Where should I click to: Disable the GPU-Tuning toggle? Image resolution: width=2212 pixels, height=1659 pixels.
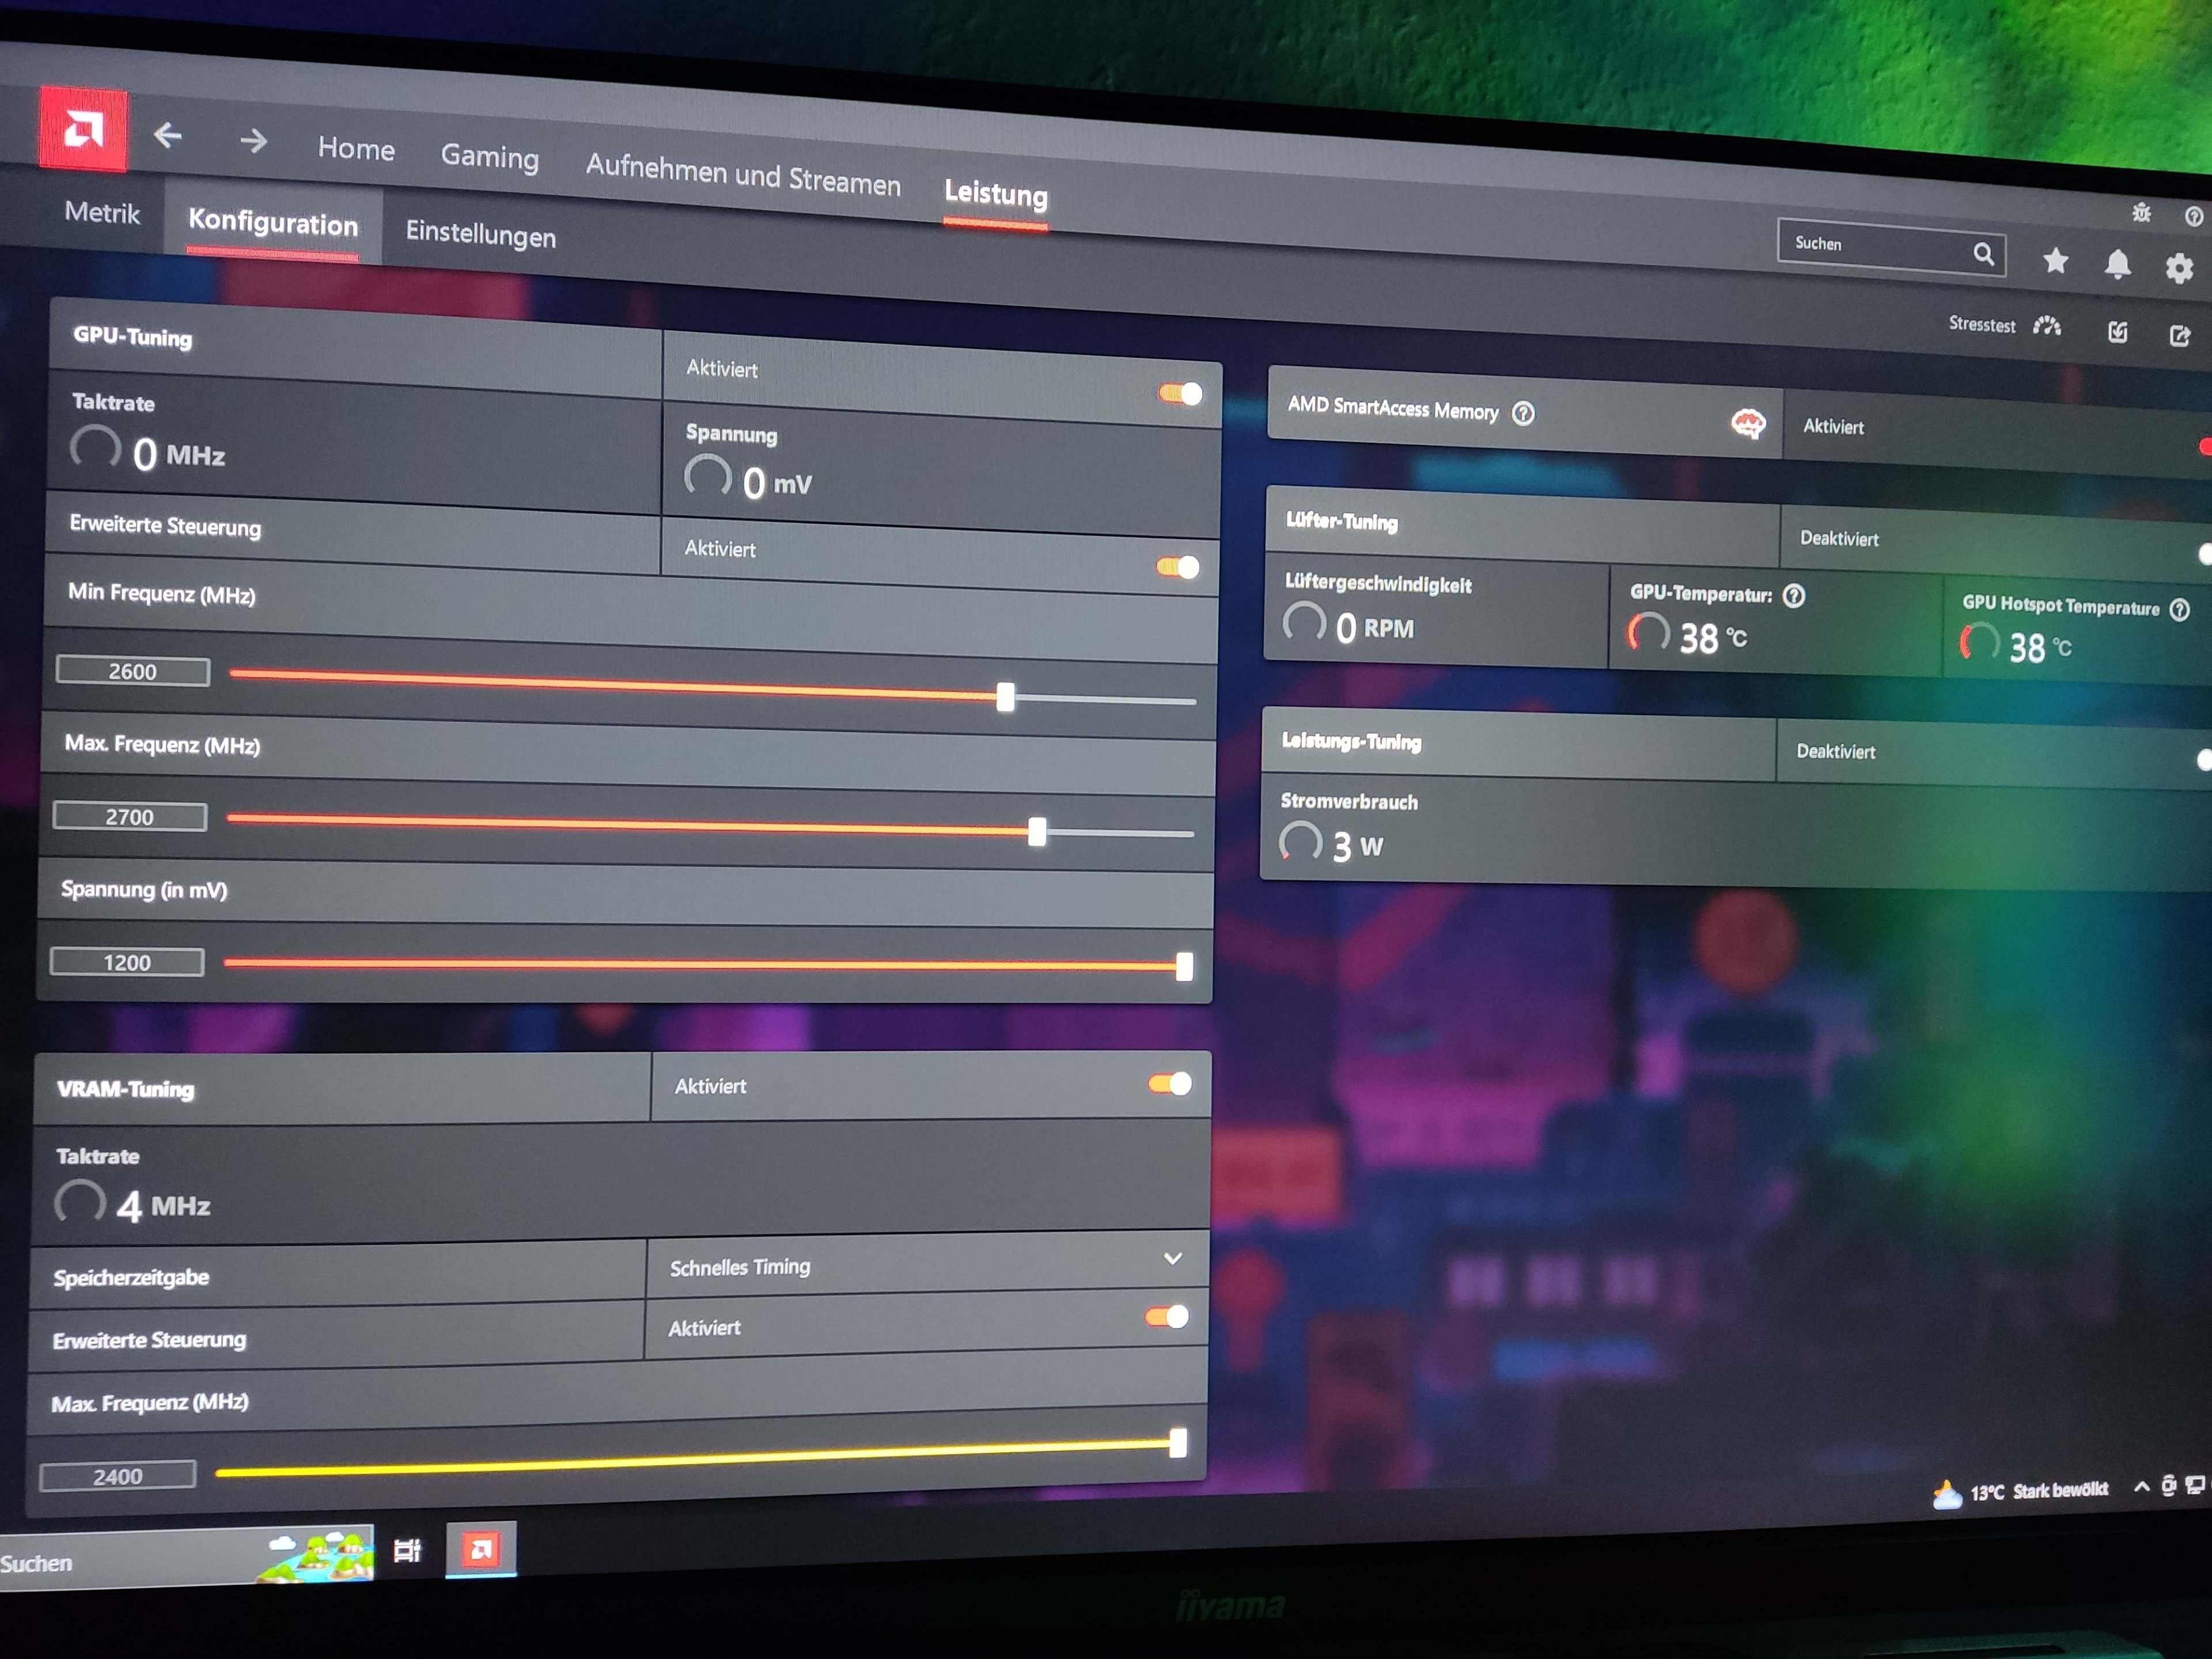(x=1181, y=394)
